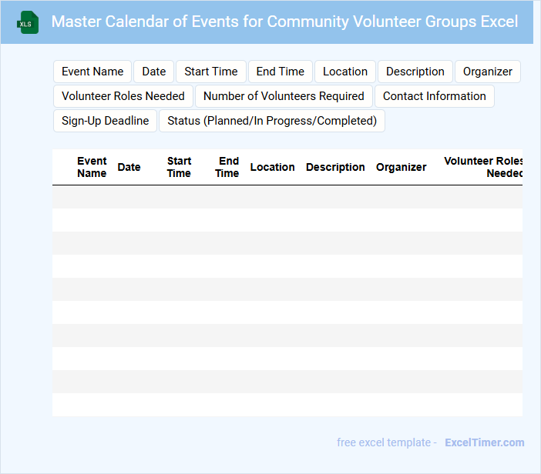Select the Sign-Up Deadline tag
This screenshot has width=541, height=474.
point(106,121)
